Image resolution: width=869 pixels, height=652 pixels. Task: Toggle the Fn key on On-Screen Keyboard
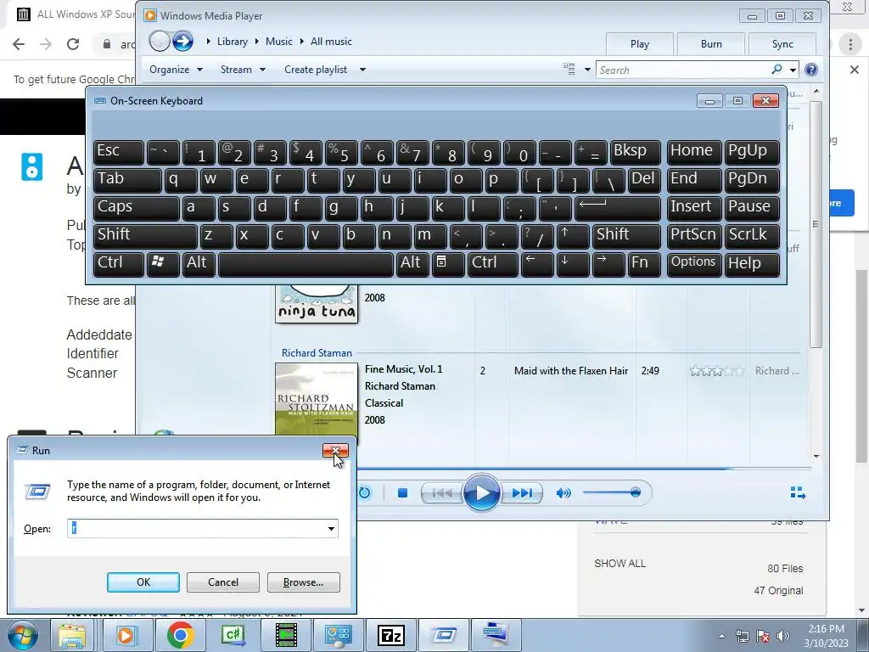(x=644, y=264)
